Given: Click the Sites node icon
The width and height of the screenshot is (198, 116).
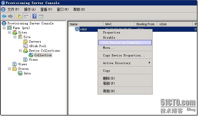Looking at the screenshot, I should [15, 32].
